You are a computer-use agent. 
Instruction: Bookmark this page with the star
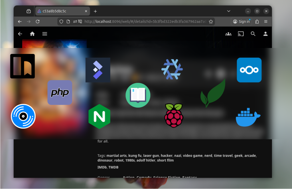click(211, 21)
